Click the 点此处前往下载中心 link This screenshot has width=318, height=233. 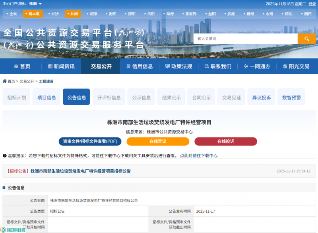point(199,156)
